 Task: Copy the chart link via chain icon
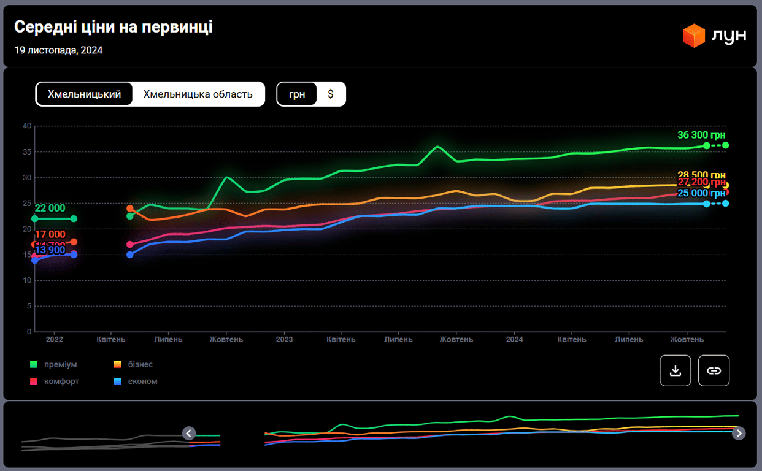click(x=714, y=370)
